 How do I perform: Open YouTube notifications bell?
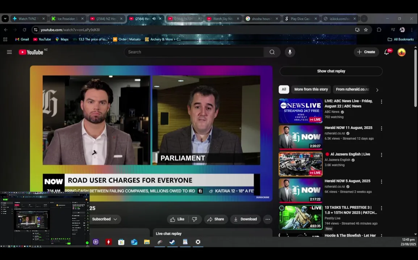[386, 52]
